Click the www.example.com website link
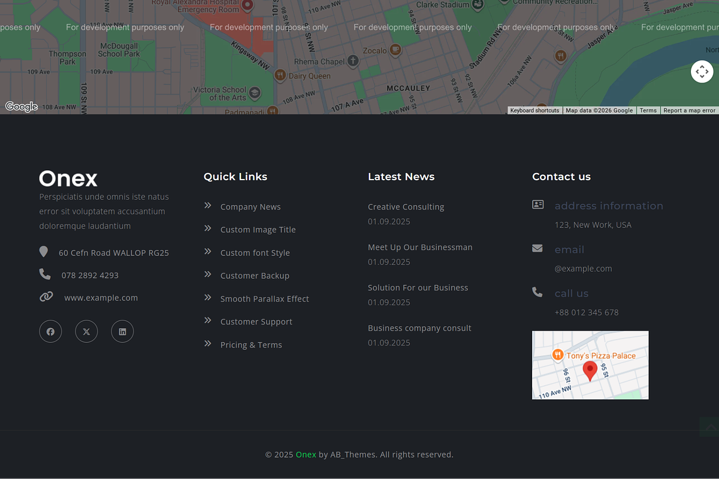Viewport: 719px width, 479px height. pyautogui.click(x=101, y=298)
